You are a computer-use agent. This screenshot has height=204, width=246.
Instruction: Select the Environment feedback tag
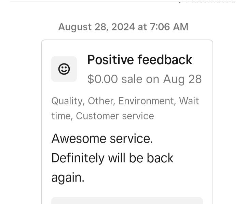point(146,101)
